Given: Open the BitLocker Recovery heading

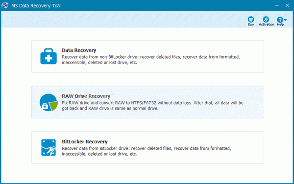Looking at the screenshot, I should (x=85, y=142).
